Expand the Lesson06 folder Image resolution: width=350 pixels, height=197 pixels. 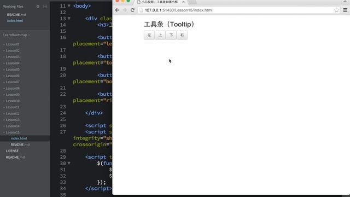point(11,76)
